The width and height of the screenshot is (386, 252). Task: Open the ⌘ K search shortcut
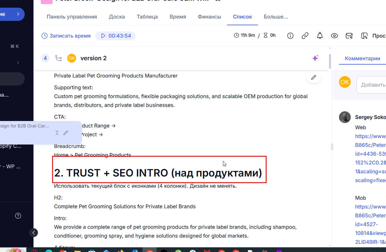pyautogui.click(x=14, y=46)
